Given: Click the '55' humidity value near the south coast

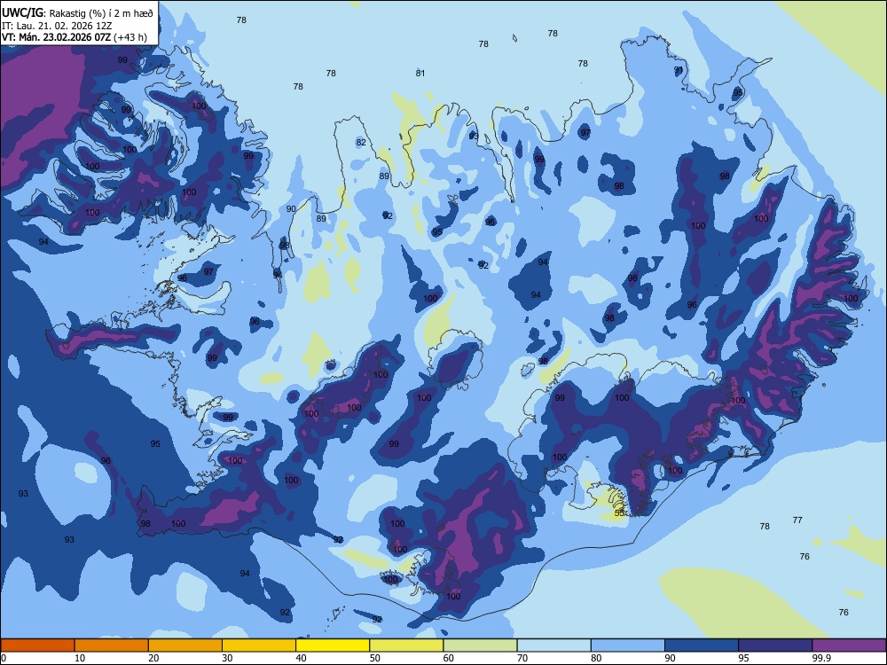Looking at the screenshot, I should pos(619,512).
